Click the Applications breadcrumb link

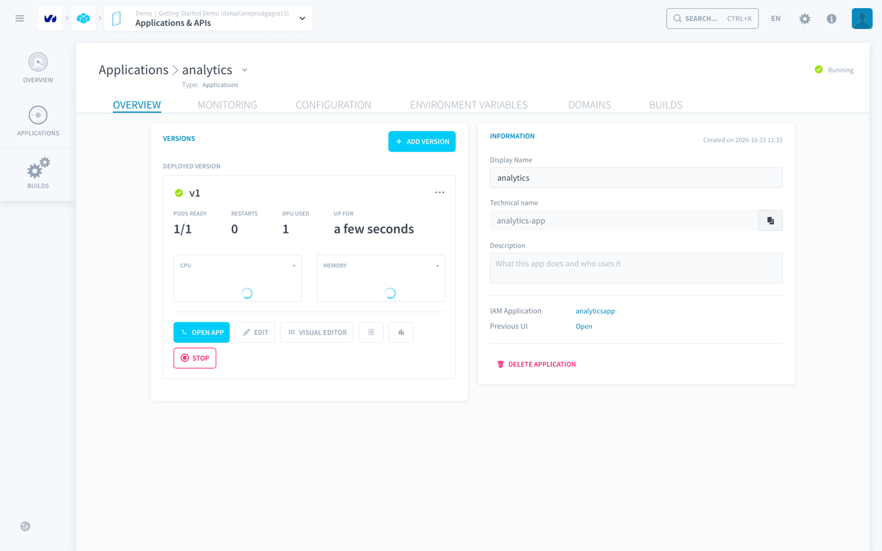tap(134, 70)
